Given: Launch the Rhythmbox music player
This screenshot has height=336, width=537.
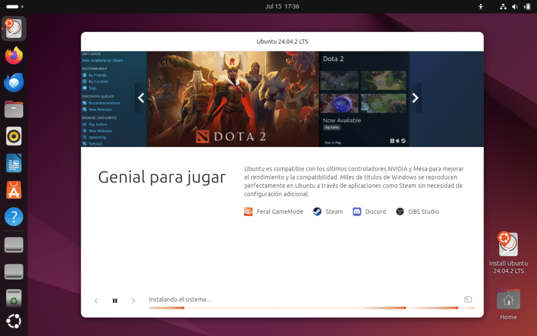Looking at the screenshot, I should coord(14,136).
